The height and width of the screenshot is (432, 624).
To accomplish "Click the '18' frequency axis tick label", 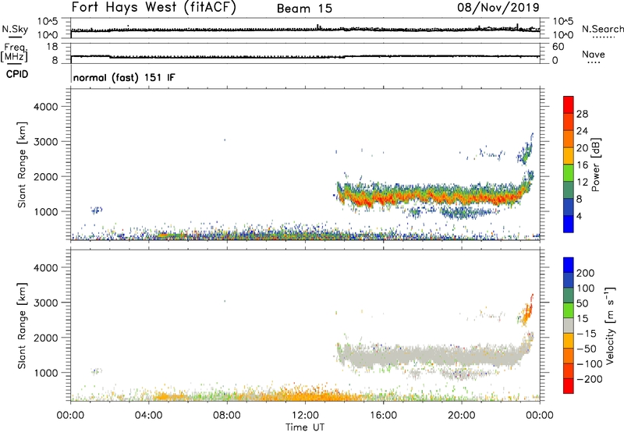I will pyautogui.click(x=52, y=47).
